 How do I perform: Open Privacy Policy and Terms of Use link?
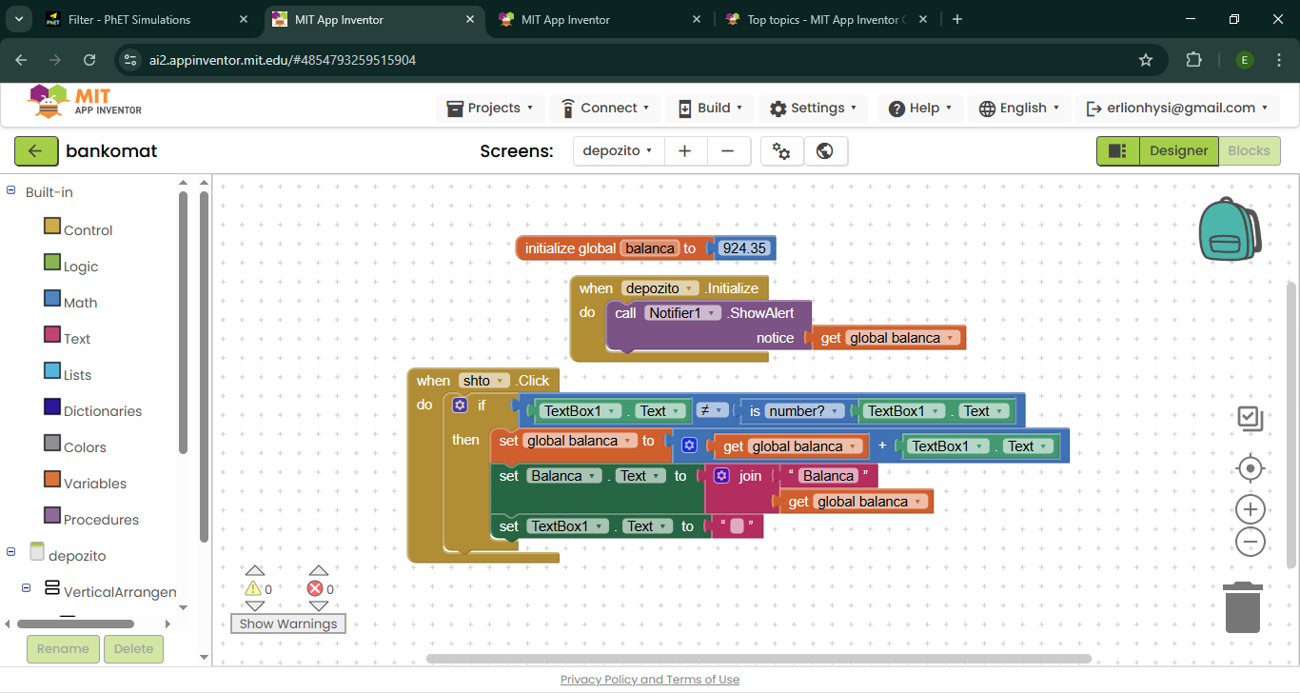pos(649,680)
